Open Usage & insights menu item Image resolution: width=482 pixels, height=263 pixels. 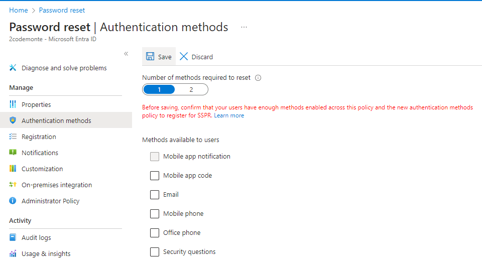[46, 253]
